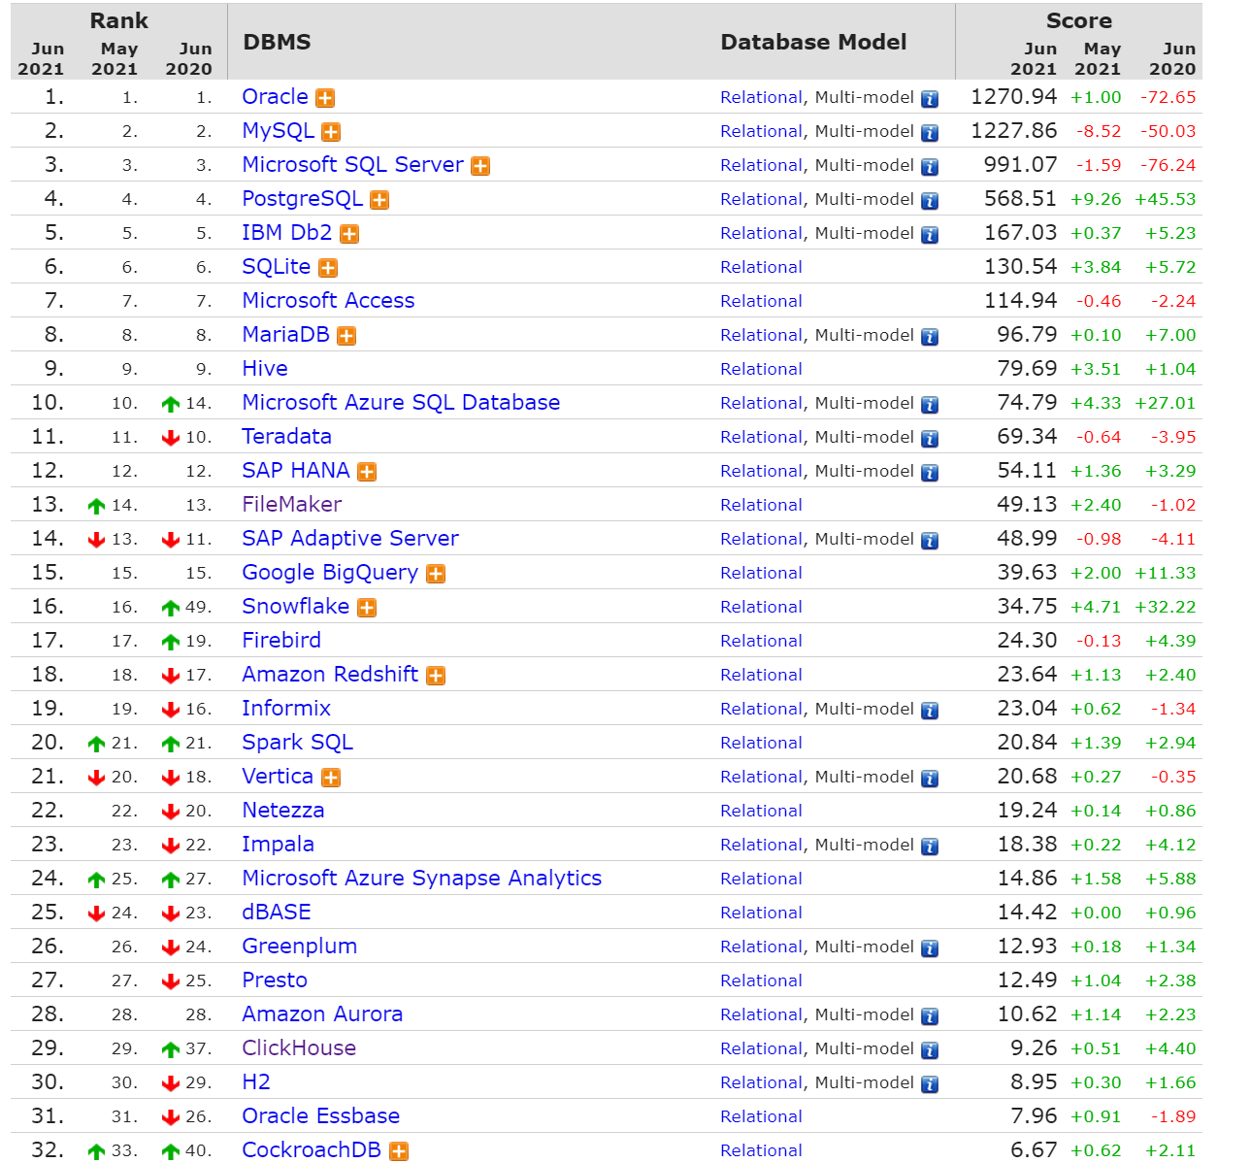Click the plus icon beside MariaDB
Viewport: 1251px width, 1163px height.
coord(346,336)
